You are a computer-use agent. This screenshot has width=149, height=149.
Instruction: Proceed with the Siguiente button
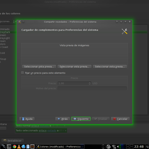[81, 119]
